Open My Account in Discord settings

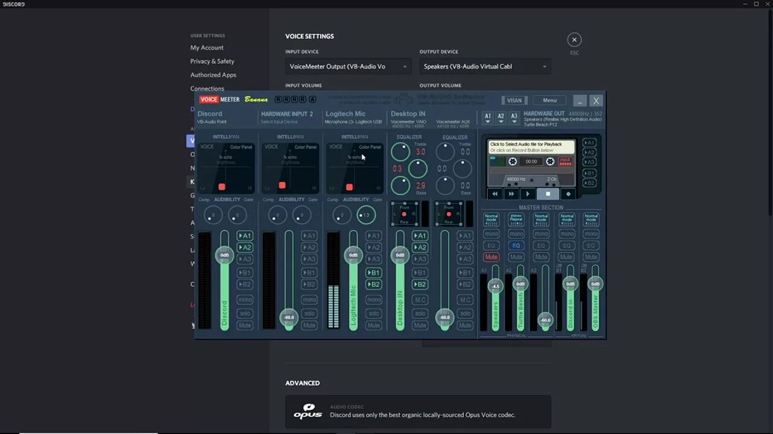[207, 48]
